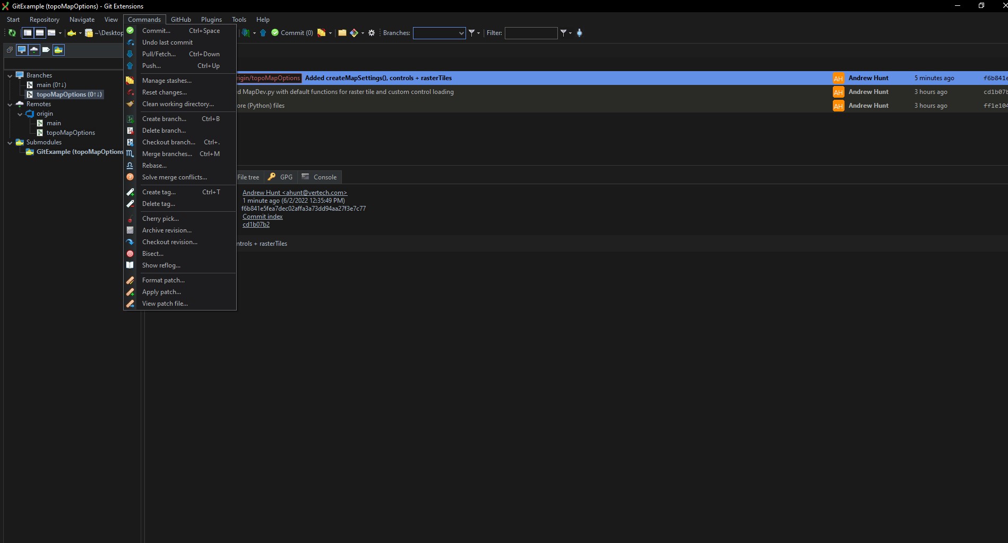Open the branch filter funnel dropdown arrow

478,33
